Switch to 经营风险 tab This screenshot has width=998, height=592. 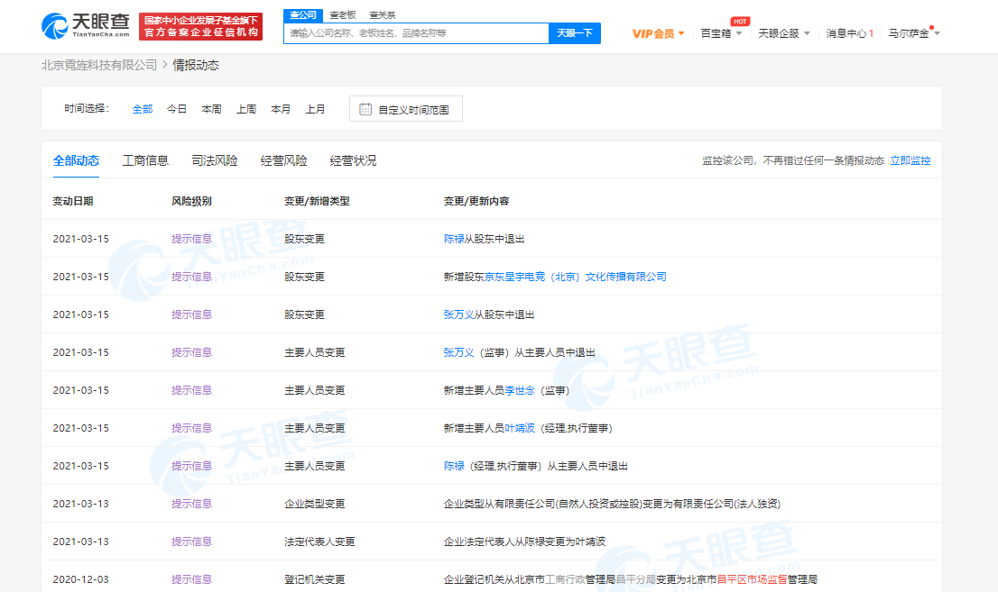coord(284,160)
